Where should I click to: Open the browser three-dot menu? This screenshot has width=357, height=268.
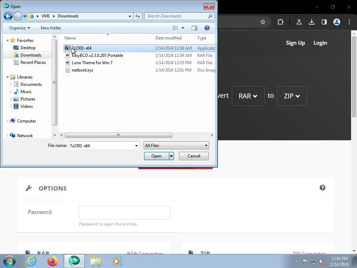pos(349,22)
